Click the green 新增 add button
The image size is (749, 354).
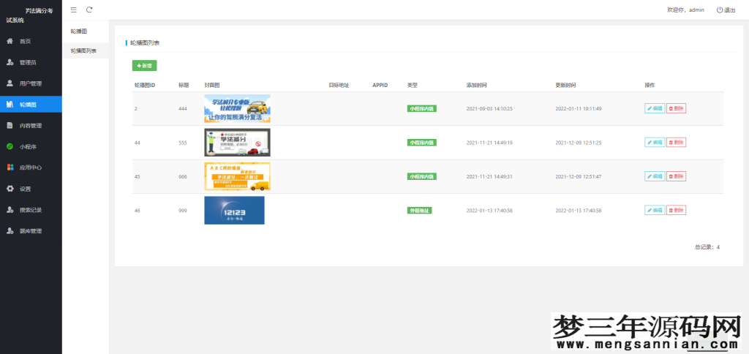144,66
